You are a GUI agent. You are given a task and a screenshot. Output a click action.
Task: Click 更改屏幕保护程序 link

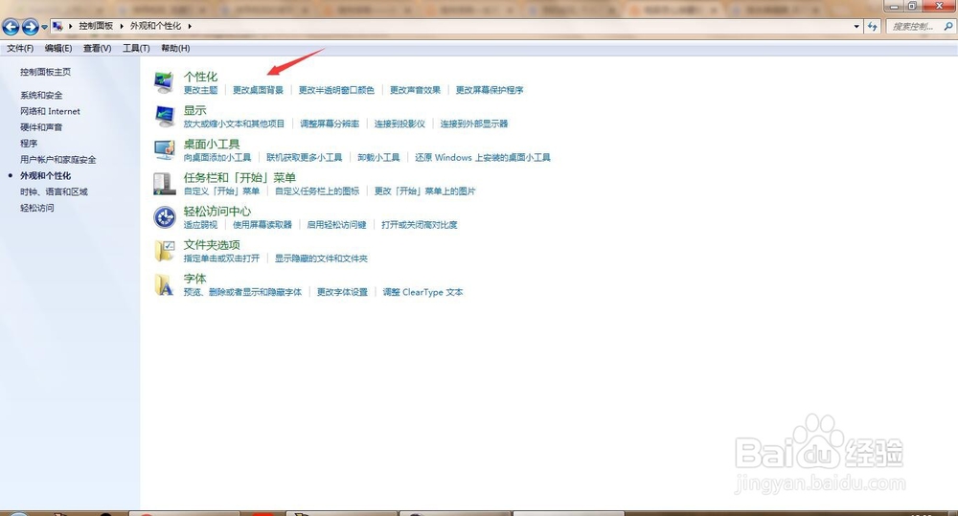[490, 90]
